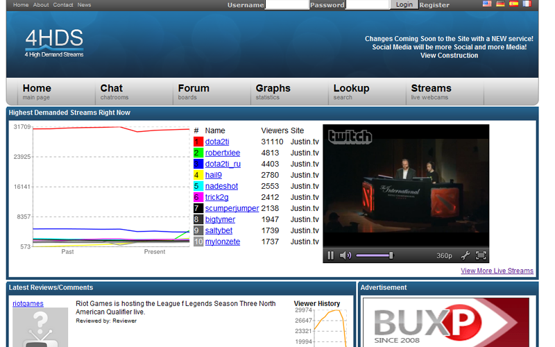Switch language with the French flag
The height and width of the screenshot is (347, 555).
tap(527, 4)
